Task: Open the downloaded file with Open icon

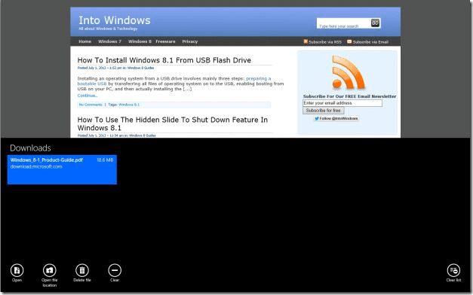Action: click(17, 270)
